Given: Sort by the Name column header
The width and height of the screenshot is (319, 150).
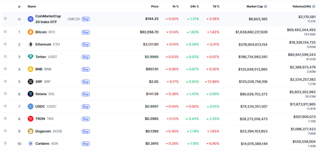Looking at the screenshot, I should pyautogui.click(x=32, y=7).
